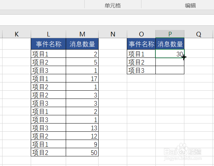Select cell with value 17 in column M
This screenshot has width=214, height=166.
pos(82,78)
